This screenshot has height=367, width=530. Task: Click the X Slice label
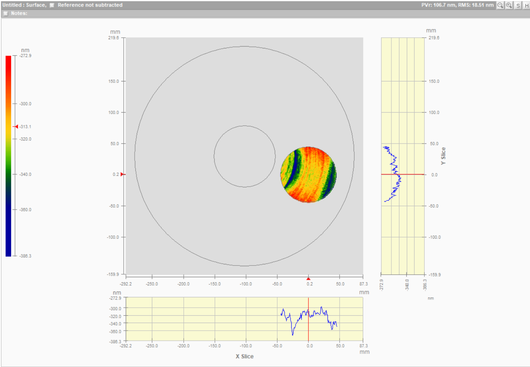click(244, 356)
